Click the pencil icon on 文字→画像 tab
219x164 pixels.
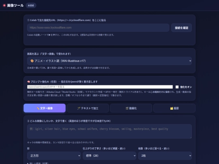point(38,108)
